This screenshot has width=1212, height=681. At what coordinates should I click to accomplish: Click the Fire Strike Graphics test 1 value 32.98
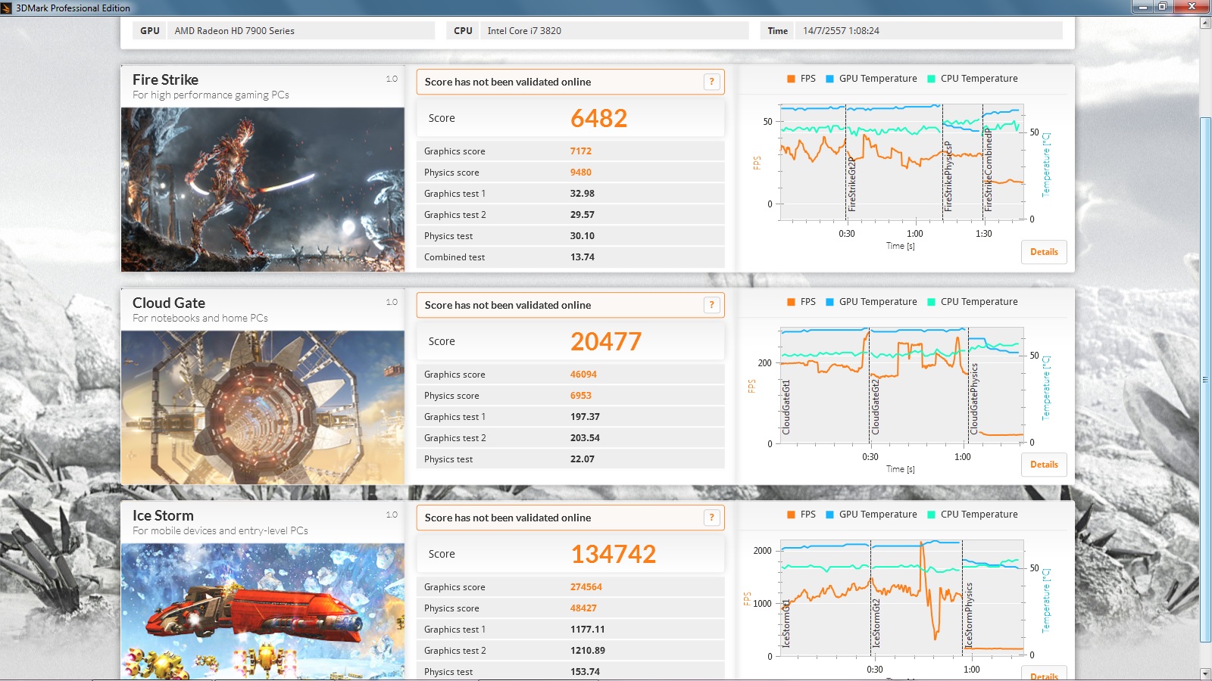click(583, 194)
